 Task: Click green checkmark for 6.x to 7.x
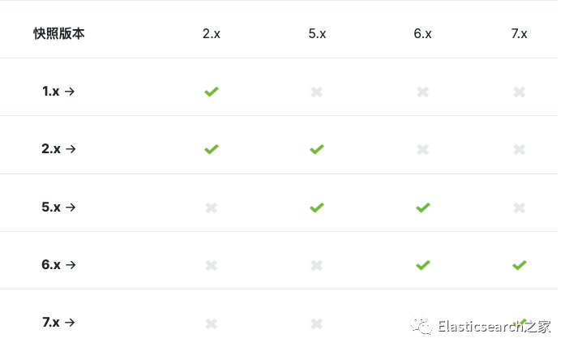(x=520, y=265)
